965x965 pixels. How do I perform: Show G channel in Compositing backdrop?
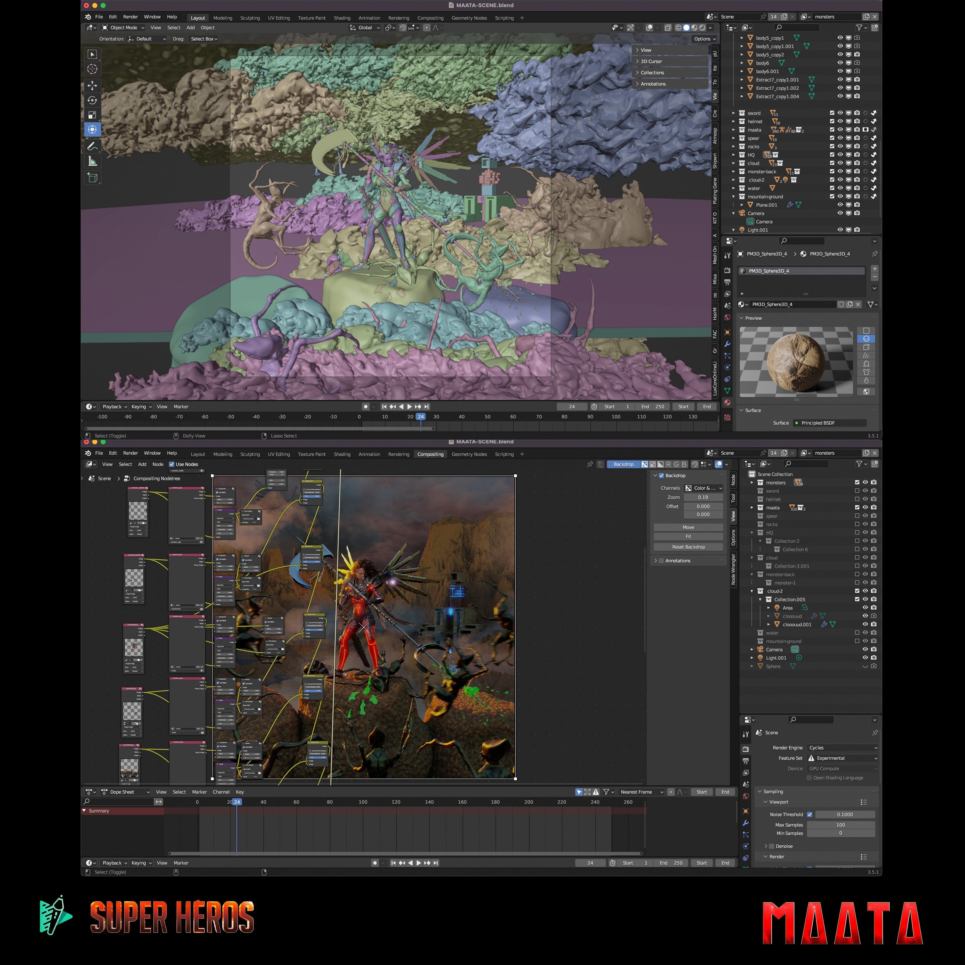(x=676, y=464)
